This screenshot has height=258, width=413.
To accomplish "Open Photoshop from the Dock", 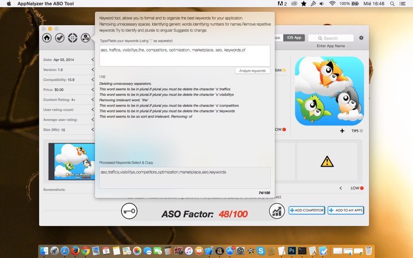I will [x=292, y=251].
